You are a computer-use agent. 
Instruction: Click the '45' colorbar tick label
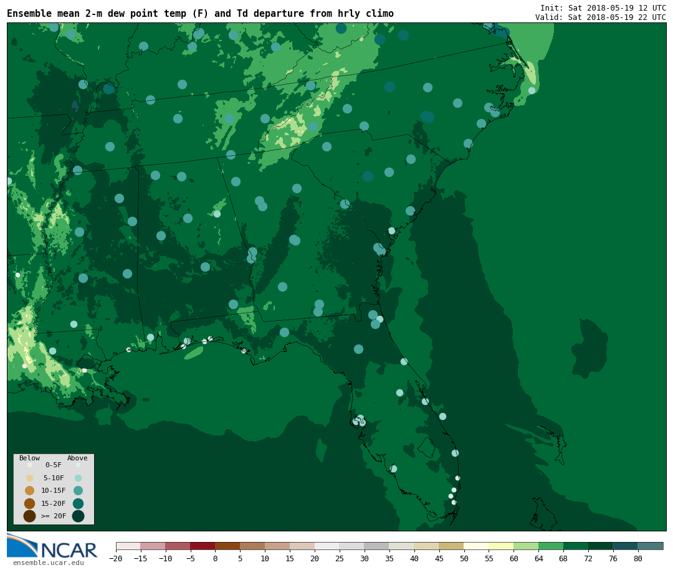(439, 558)
